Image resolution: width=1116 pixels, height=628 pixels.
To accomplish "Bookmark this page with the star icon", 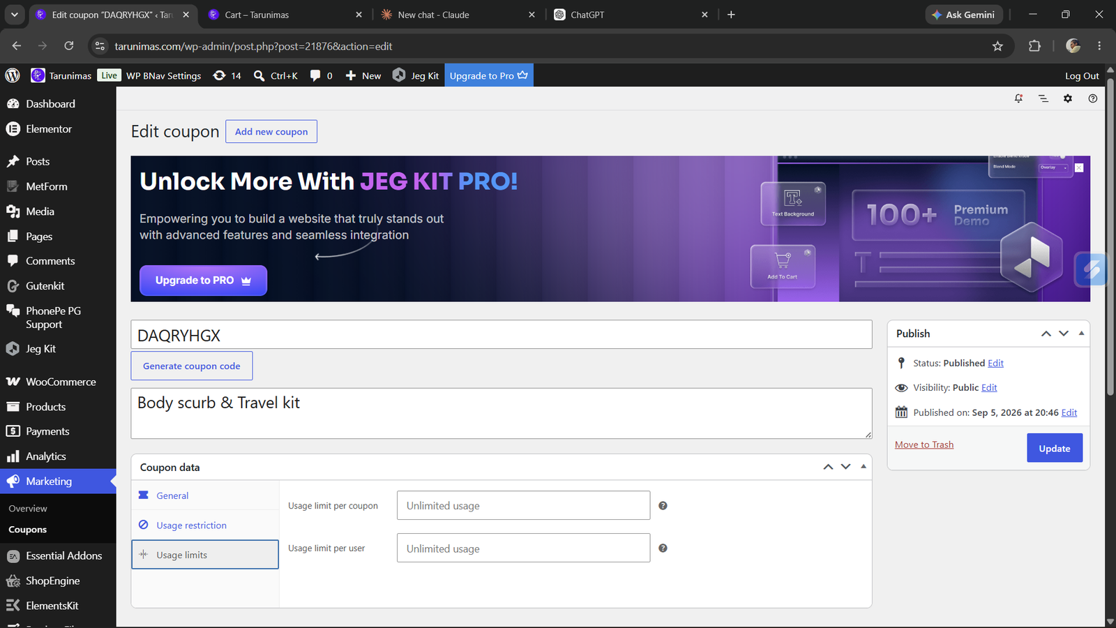I will pos(997,46).
